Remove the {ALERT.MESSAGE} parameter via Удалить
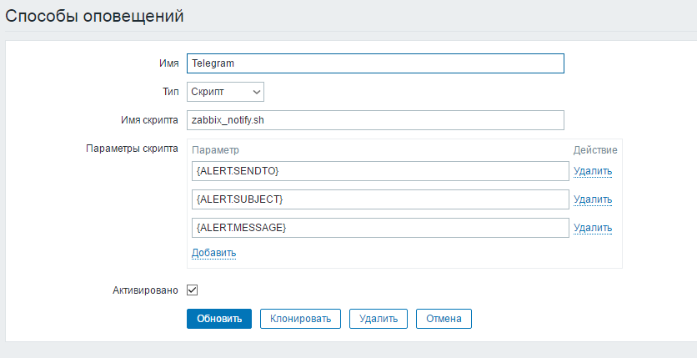This screenshot has height=358, width=697. (x=592, y=228)
